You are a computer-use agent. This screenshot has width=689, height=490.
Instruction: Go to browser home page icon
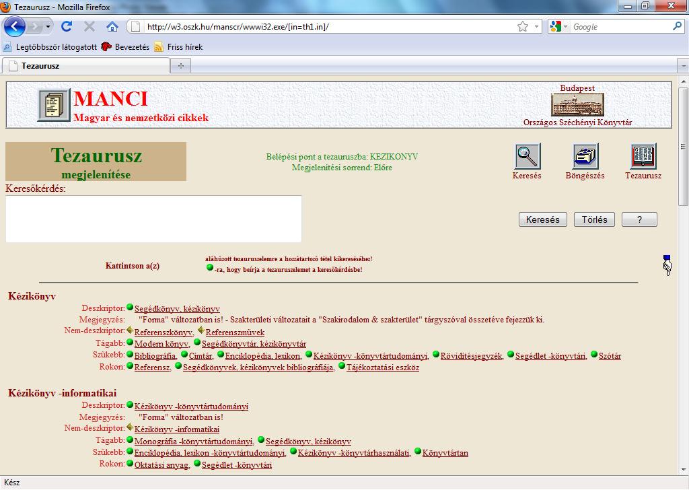click(x=112, y=27)
